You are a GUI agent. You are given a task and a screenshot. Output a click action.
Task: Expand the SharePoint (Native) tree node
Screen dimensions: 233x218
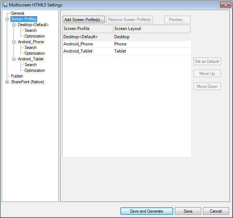click(7, 82)
